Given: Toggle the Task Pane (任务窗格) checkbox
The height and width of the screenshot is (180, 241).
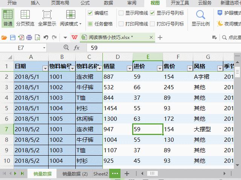Looking at the screenshot, I should coord(90,24).
